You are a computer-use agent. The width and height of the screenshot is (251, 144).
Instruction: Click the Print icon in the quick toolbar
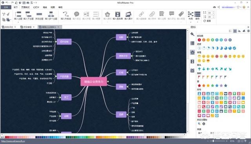tap(28, 3)
